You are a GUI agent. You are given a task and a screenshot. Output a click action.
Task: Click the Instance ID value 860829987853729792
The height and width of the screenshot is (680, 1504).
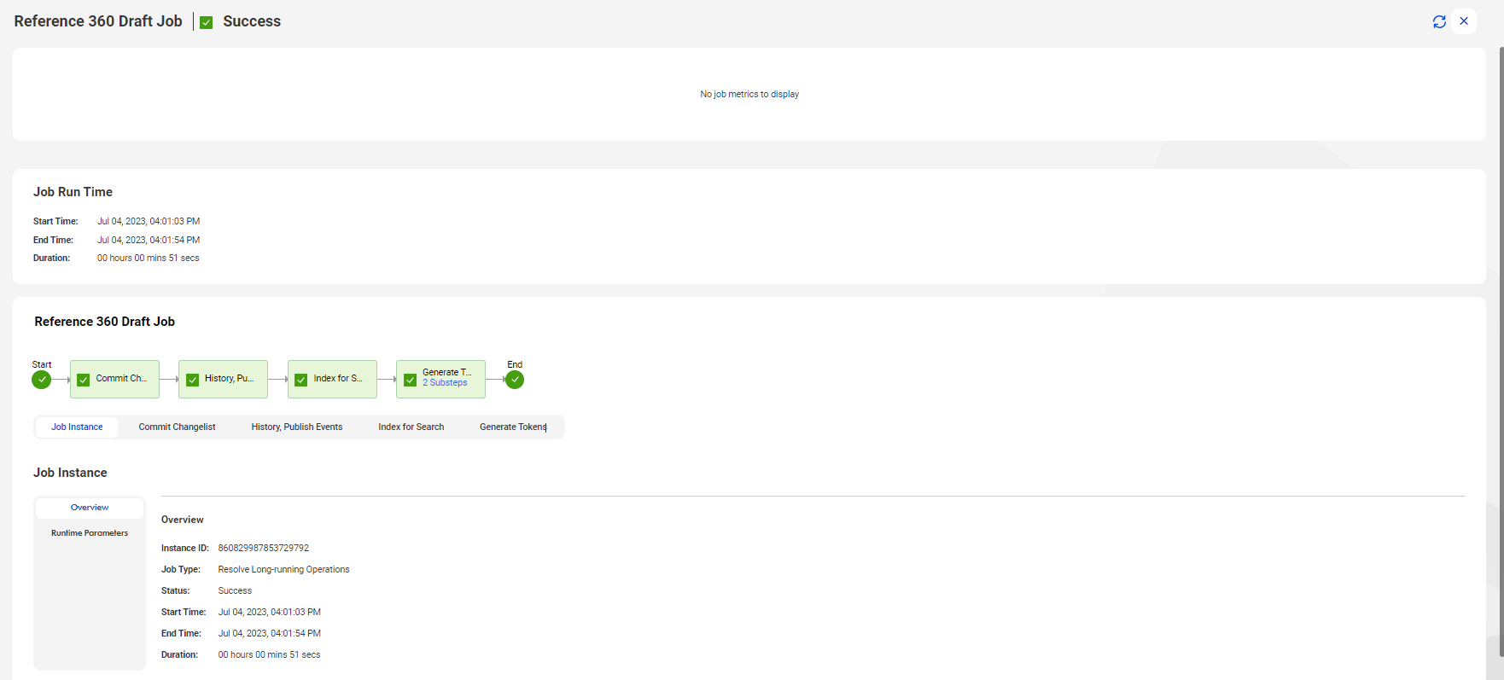coord(264,548)
